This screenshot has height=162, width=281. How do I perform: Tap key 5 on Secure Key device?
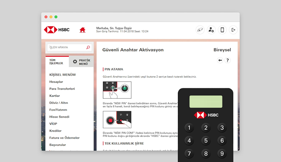206,141
